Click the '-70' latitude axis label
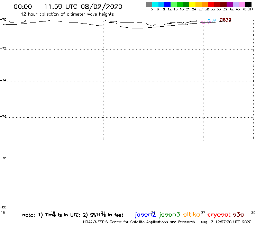The height and width of the screenshot is (225, 256). (x=3, y=20)
